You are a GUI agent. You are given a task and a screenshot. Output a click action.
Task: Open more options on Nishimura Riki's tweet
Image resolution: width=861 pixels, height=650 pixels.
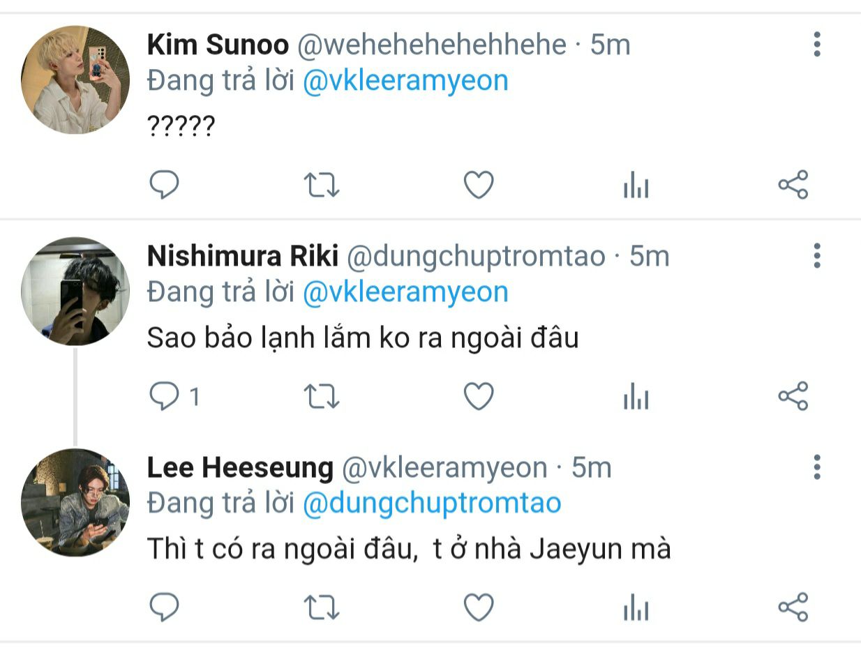click(x=816, y=256)
